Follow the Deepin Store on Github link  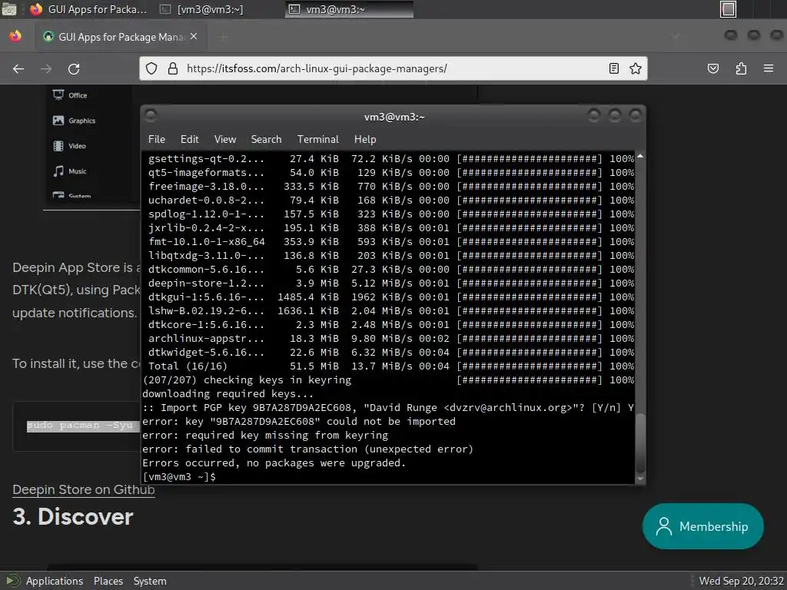(x=84, y=489)
